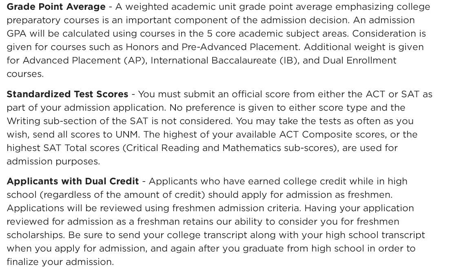Screen dimensions: 450x269
Task: Click the words 'ACT Composite'
Action: (x=315, y=135)
